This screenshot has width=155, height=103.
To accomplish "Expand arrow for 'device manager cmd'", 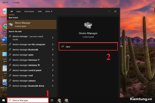I will [53, 75].
